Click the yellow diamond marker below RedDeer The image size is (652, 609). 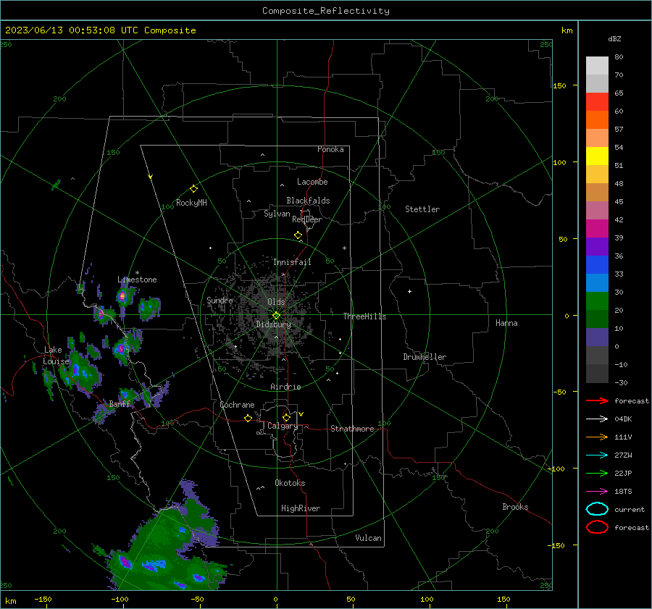tap(298, 235)
